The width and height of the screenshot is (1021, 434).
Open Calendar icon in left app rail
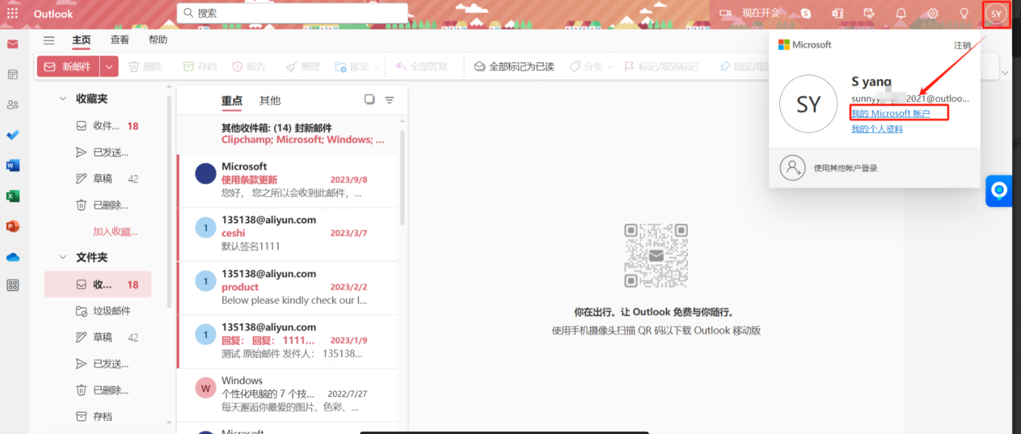tap(13, 74)
